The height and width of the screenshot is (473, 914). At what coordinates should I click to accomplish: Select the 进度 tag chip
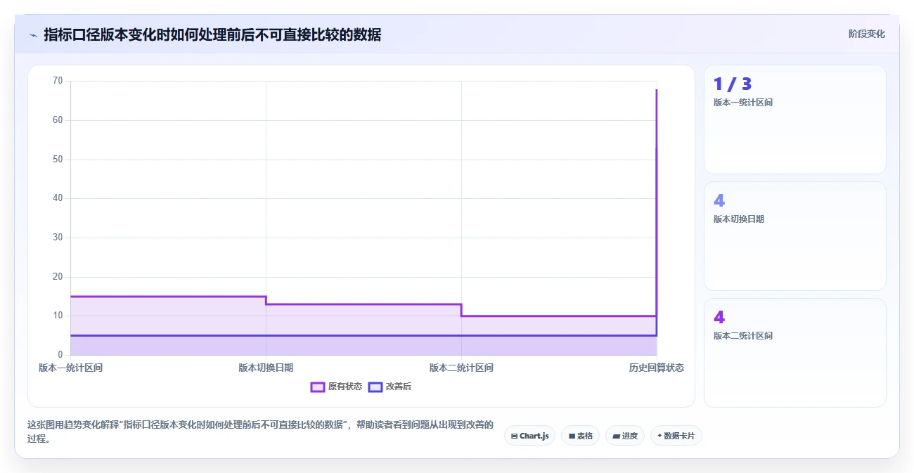[624, 436]
